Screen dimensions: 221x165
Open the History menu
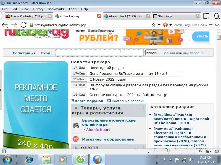coord(38,9)
